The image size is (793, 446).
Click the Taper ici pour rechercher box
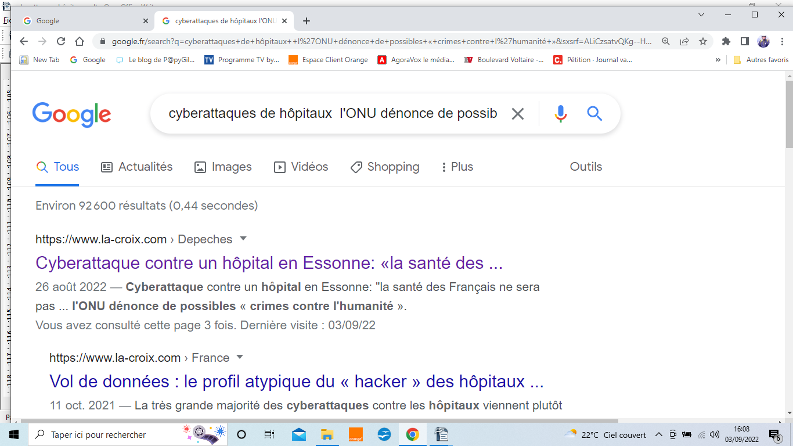tap(129, 434)
